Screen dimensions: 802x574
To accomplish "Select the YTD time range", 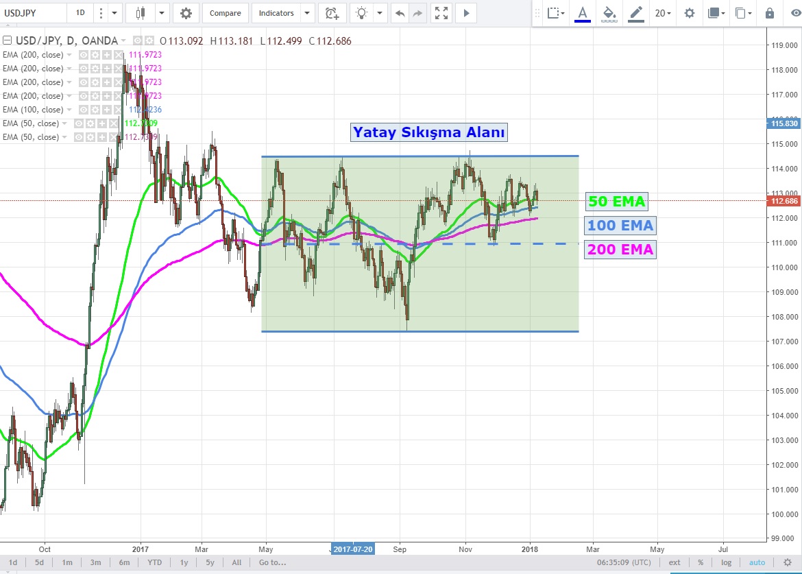I will coord(155,562).
